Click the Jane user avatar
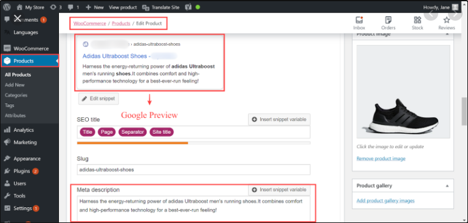This screenshot has width=468, height=223. point(455,7)
